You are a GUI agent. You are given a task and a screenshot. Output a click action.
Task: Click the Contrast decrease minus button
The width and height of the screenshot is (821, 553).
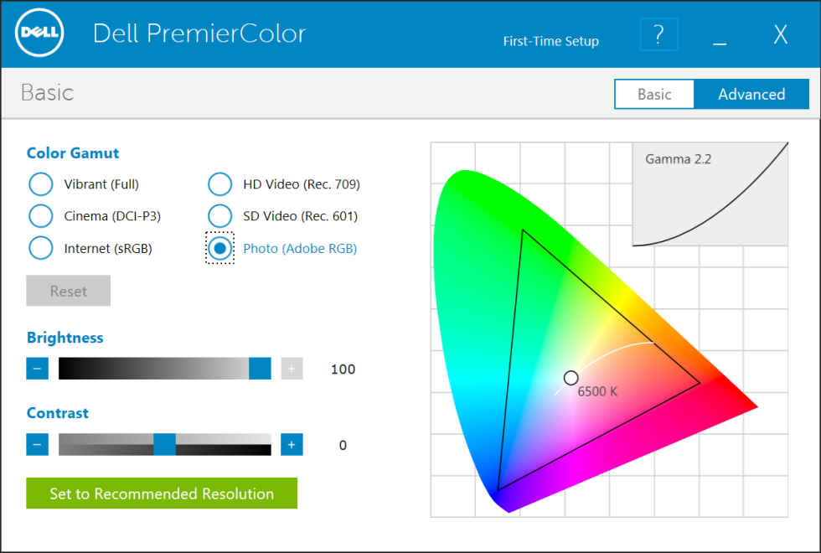coord(37,444)
